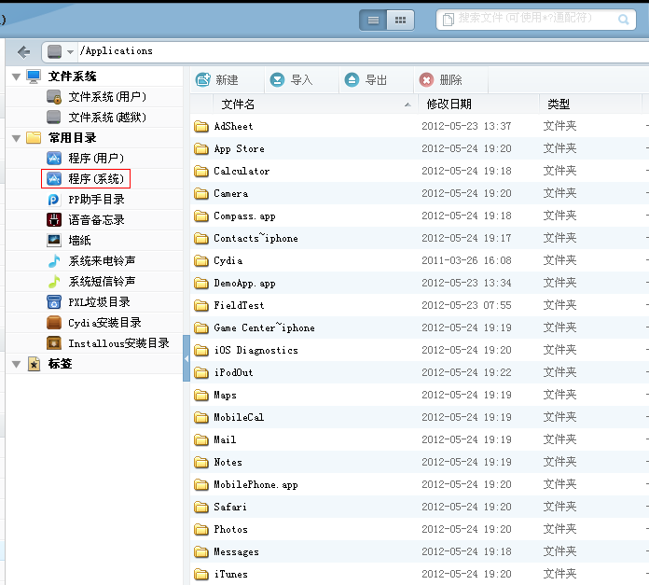This screenshot has width=649, height=585.
Task: Click FieldTest's date 2012-05-23 07:55
Action: tap(466, 305)
